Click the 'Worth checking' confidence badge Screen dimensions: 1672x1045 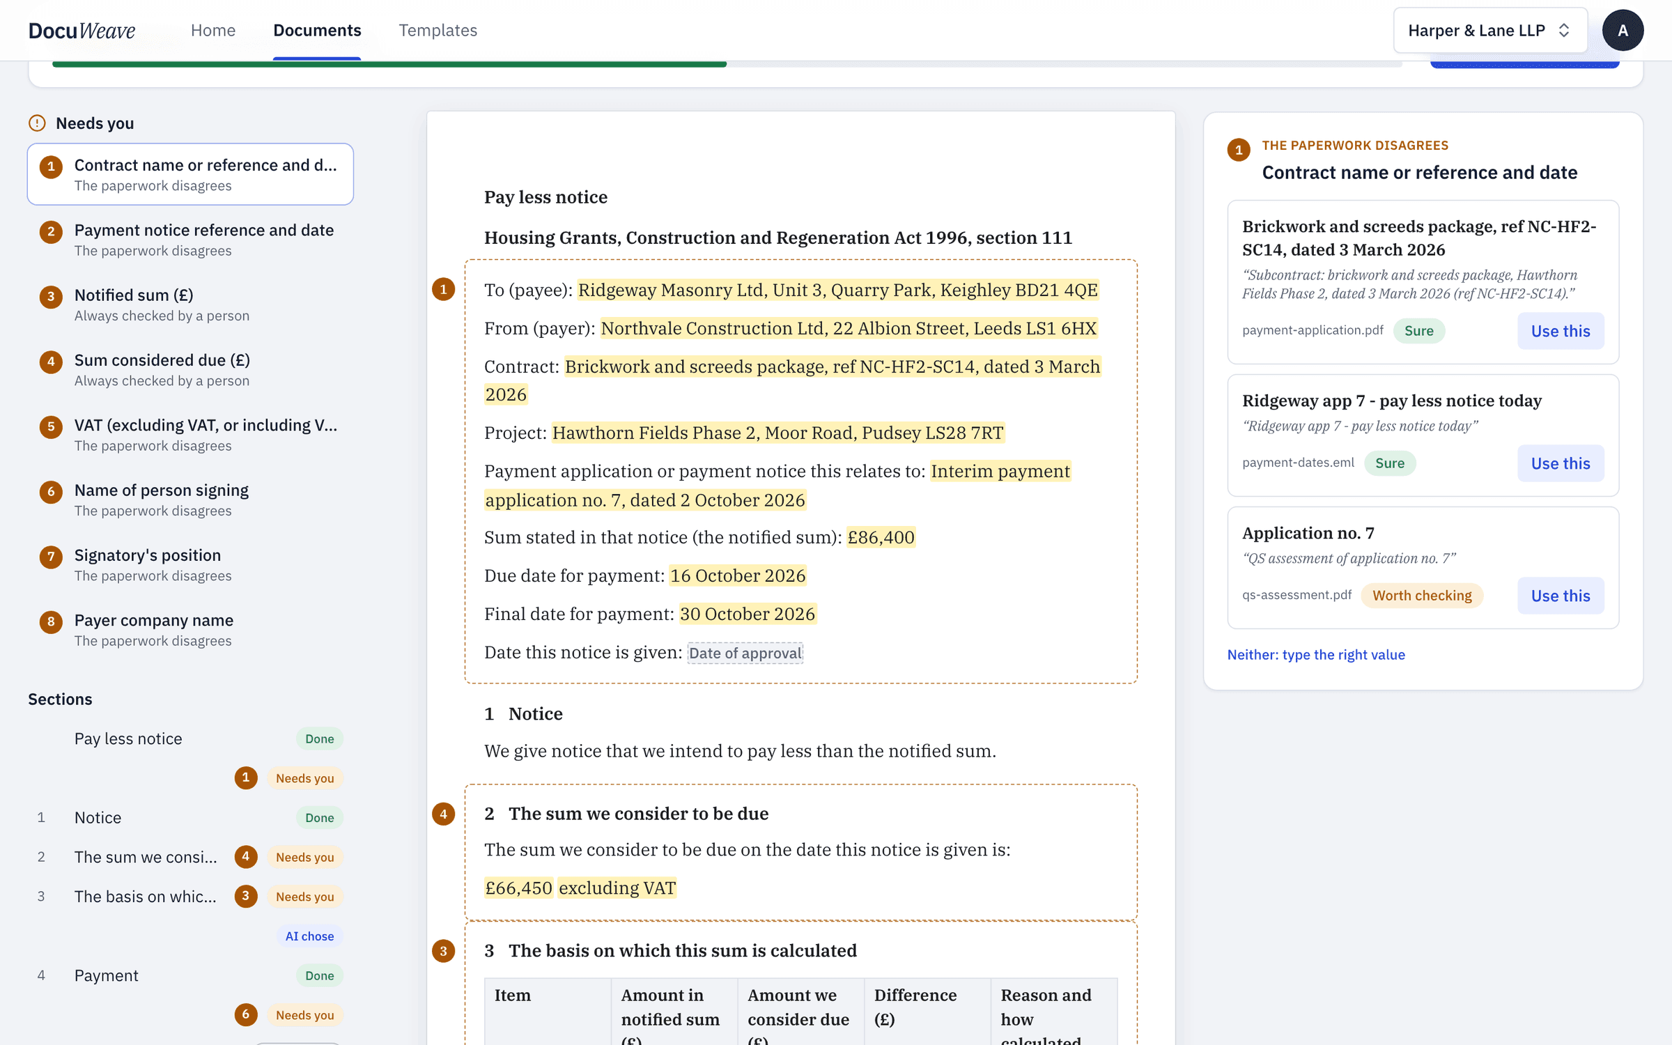point(1421,596)
